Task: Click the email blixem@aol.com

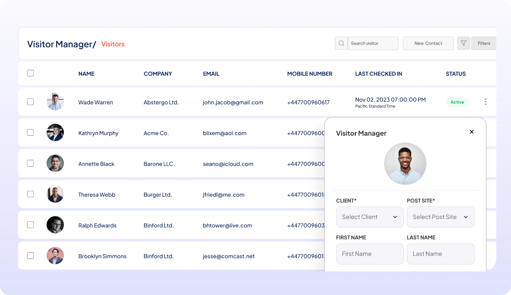Action: (x=225, y=133)
